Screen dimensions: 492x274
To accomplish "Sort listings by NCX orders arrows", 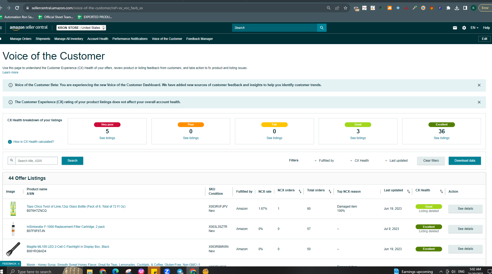I will coord(300,192).
